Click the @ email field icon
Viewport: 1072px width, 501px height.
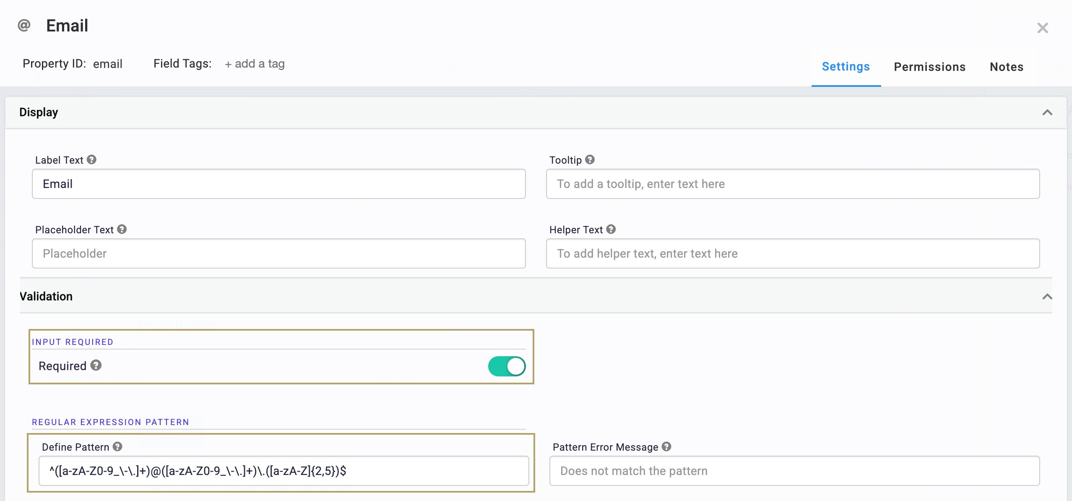coord(24,26)
